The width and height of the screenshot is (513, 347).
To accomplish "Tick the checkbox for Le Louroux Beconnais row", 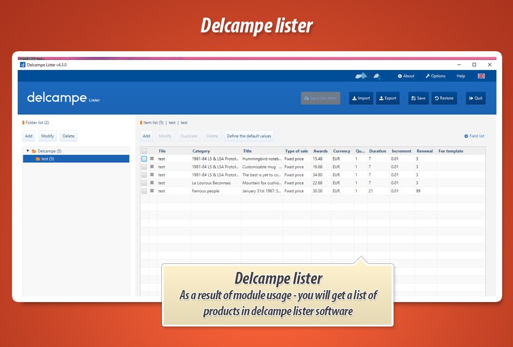I will [144, 183].
